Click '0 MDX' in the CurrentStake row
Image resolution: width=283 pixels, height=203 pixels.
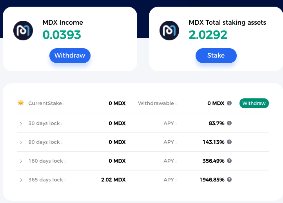pyautogui.click(x=117, y=103)
